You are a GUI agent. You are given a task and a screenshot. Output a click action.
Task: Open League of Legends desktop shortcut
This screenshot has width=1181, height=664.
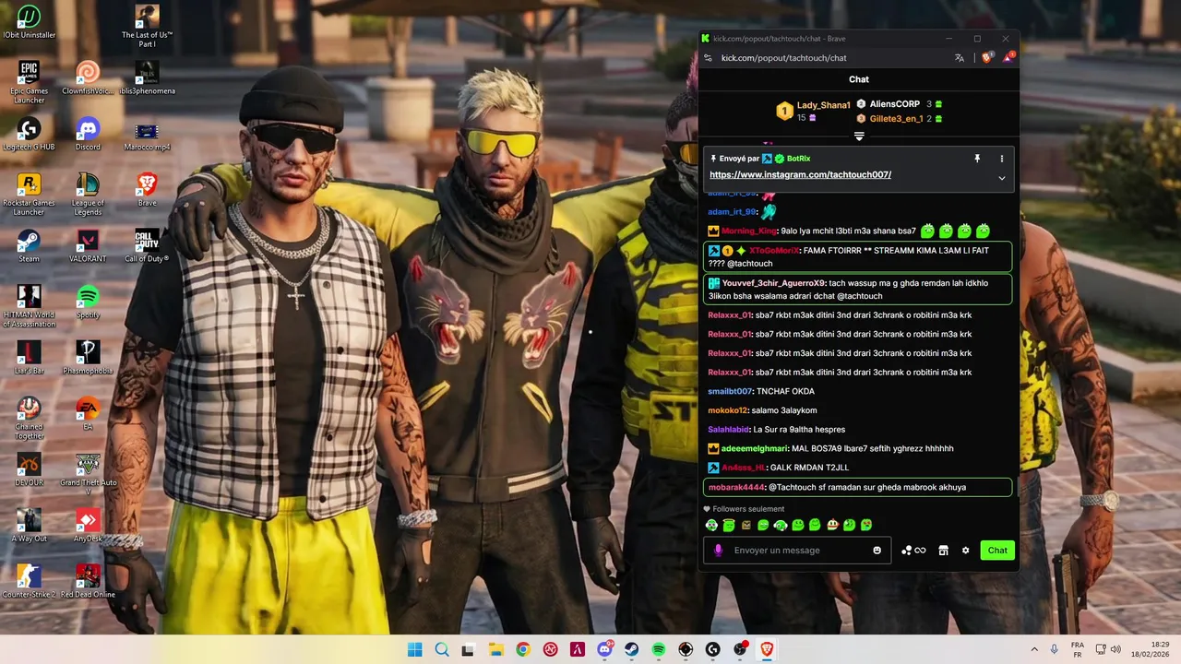click(88, 195)
